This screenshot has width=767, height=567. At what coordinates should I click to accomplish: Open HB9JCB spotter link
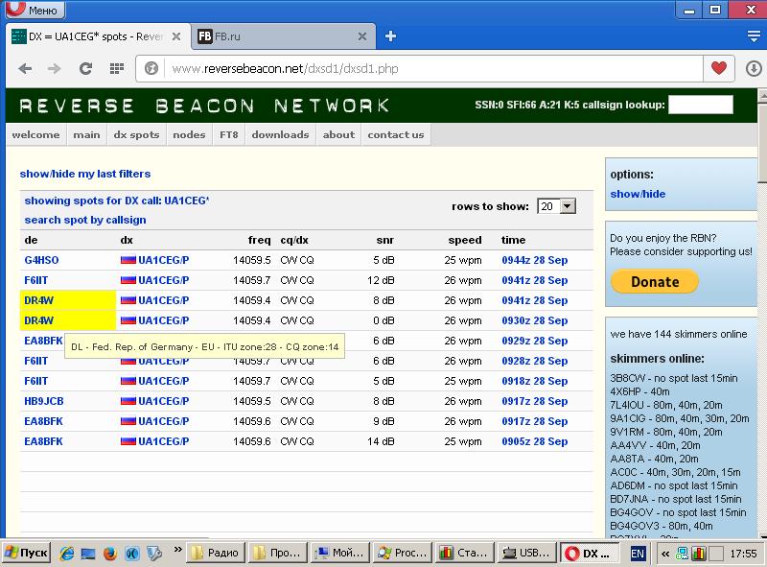[44, 401]
